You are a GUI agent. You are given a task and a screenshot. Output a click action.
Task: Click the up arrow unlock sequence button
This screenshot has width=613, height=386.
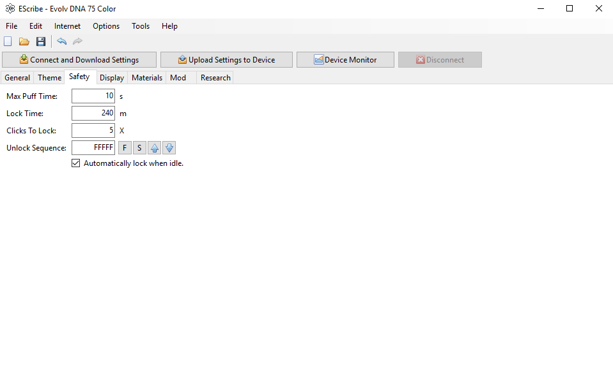click(x=154, y=148)
